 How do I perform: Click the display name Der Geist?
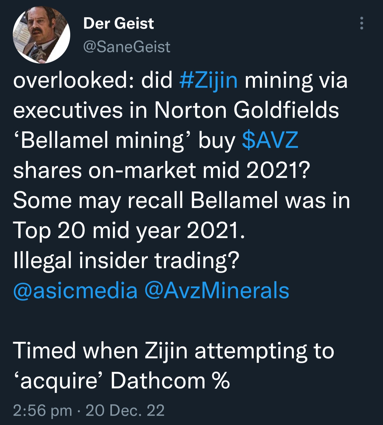tap(118, 23)
